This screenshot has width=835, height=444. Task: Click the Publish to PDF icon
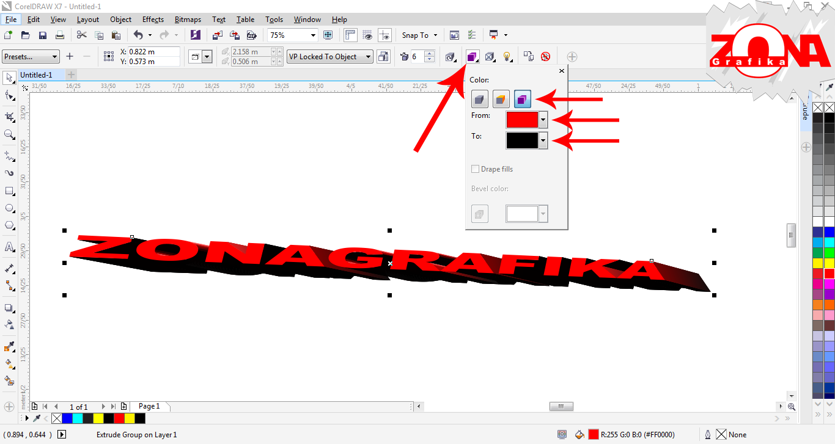(251, 35)
